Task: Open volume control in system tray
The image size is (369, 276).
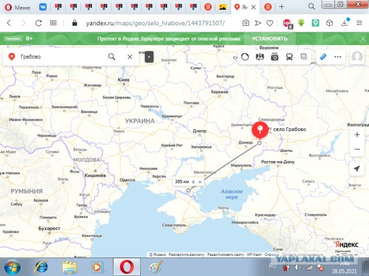Action: 298,267
